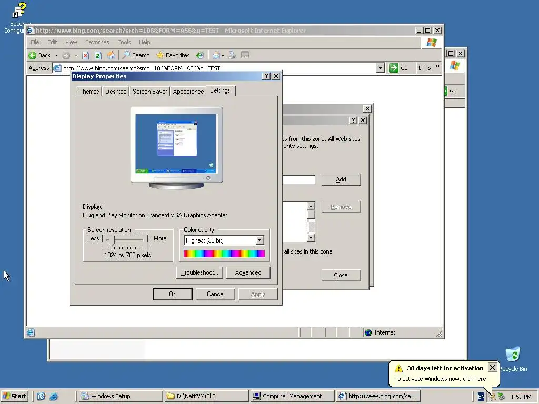Open the Recycle Bin desktop icon
The width and height of the screenshot is (539, 404).
pos(513,359)
